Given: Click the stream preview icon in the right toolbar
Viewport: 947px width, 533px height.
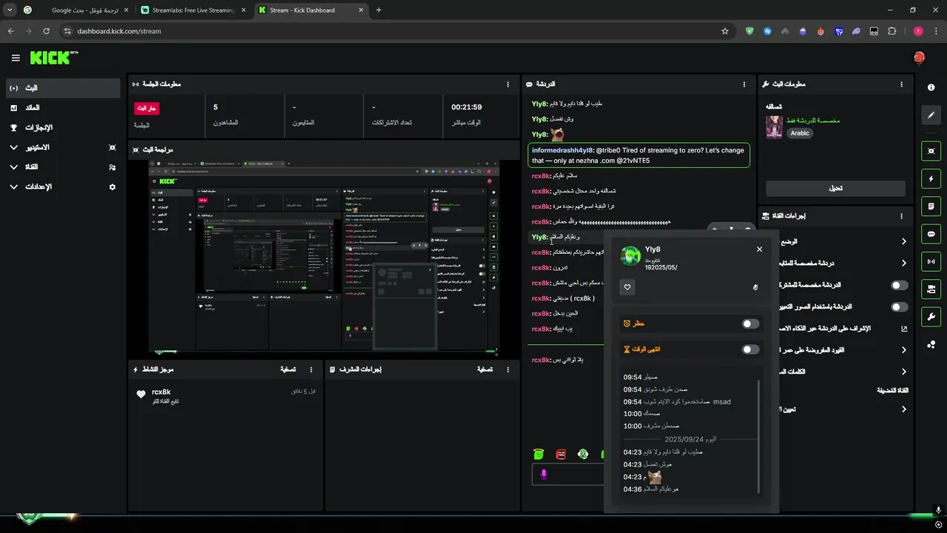Looking at the screenshot, I should (x=931, y=151).
